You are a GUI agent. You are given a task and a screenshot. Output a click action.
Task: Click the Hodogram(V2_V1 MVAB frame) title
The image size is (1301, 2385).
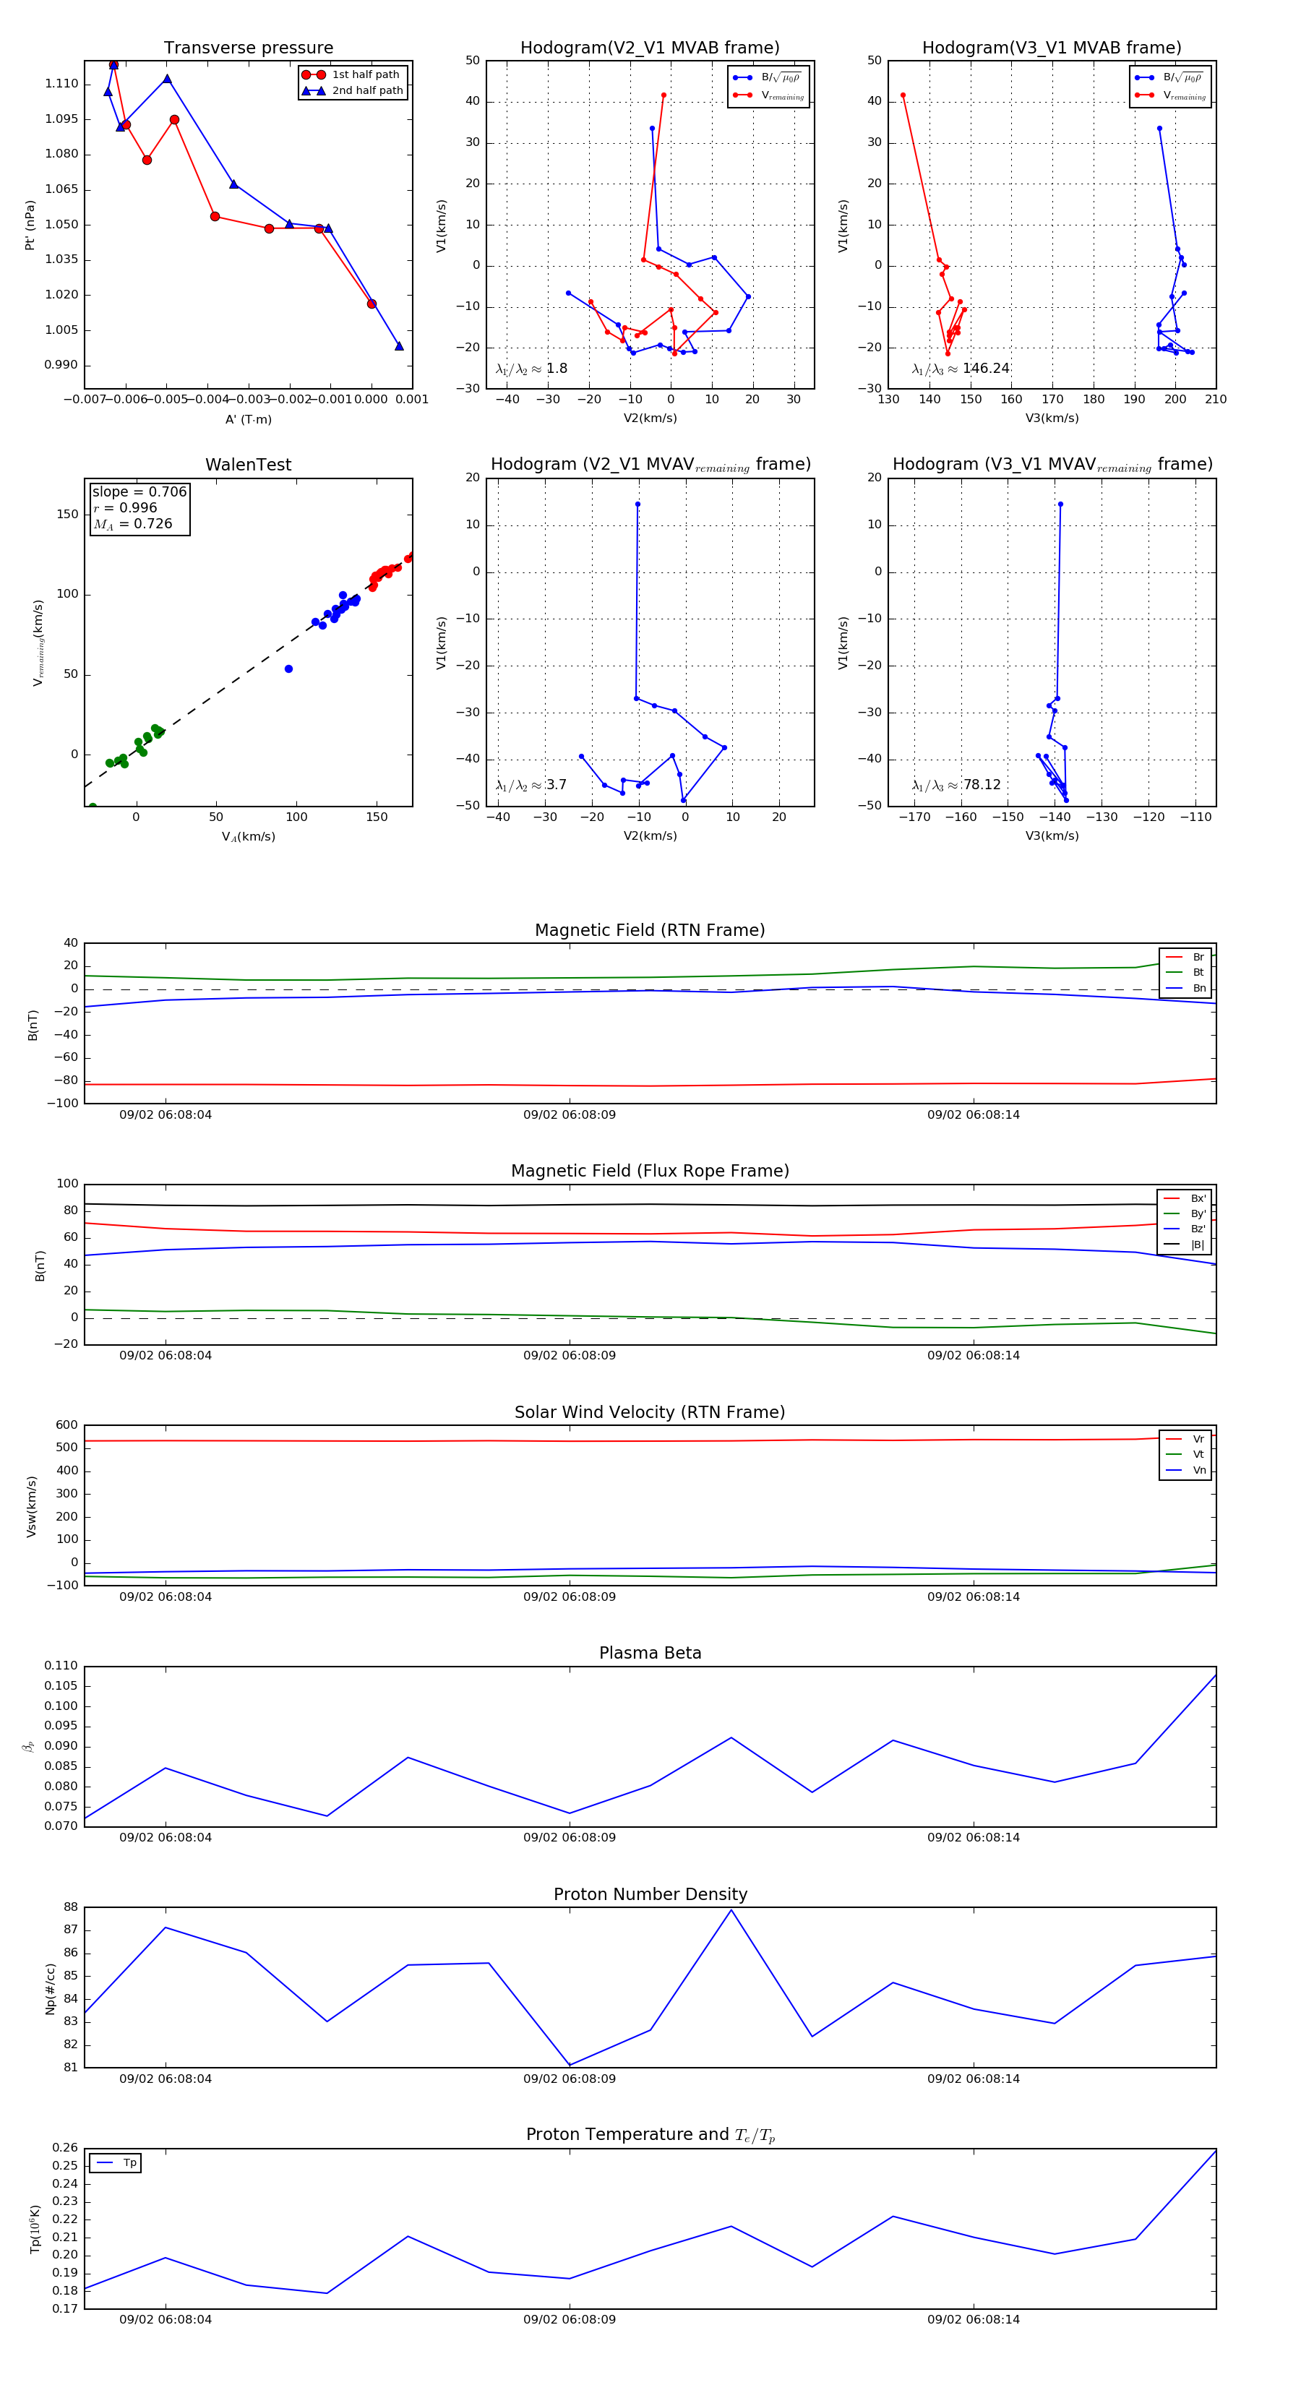coord(650,48)
